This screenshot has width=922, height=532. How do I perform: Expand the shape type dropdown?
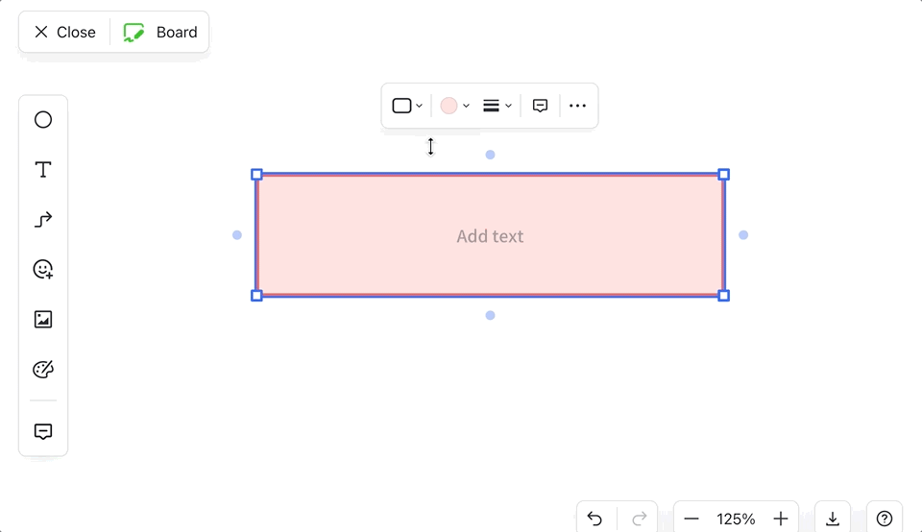(x=407, y=106)
